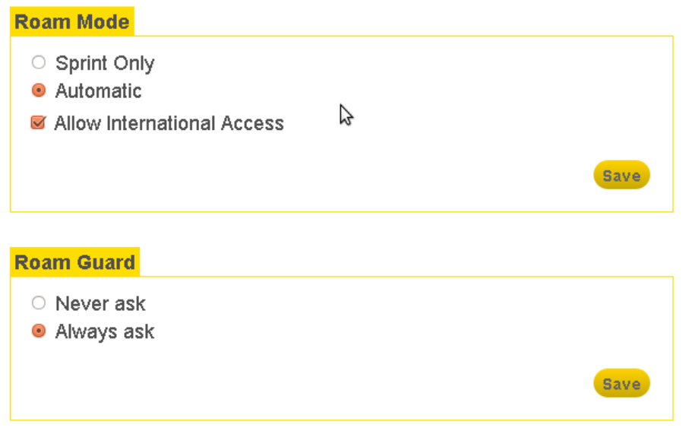Choose the Automatic roam mode radio button
This screenshot has height=431, width=686.
pyautogui.click(x=39, y=90)
